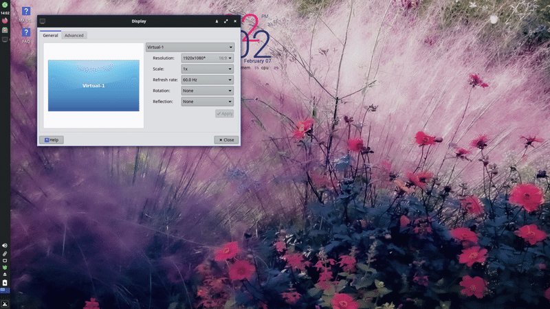Open the Virtual-1 output dropdown
The height and width of the screenshot is (309, 550).
tap(190, 47)
